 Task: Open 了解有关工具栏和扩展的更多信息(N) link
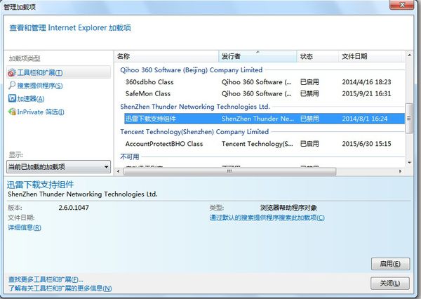point(60,288)
